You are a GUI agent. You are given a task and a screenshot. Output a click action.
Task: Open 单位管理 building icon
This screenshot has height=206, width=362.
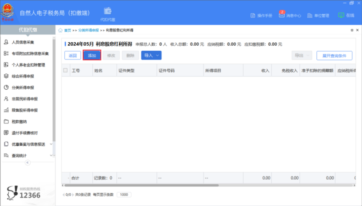pyautogui.click(x=310, y=15)
